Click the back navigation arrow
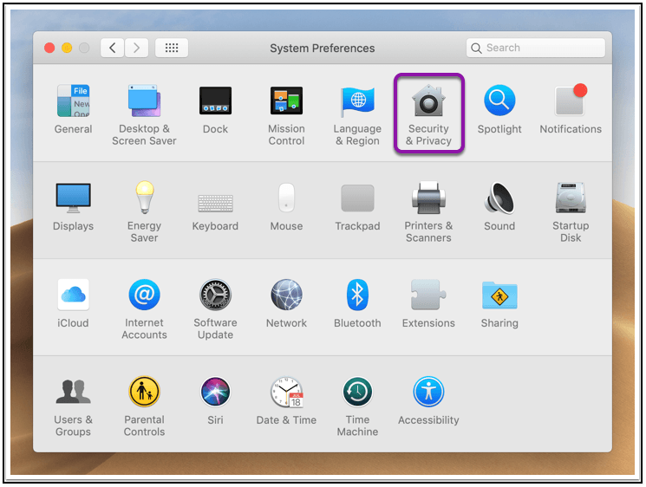Screen dimensions: 646x487 112,49
